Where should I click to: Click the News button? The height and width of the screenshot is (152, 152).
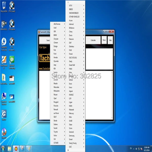pos(104,40)
